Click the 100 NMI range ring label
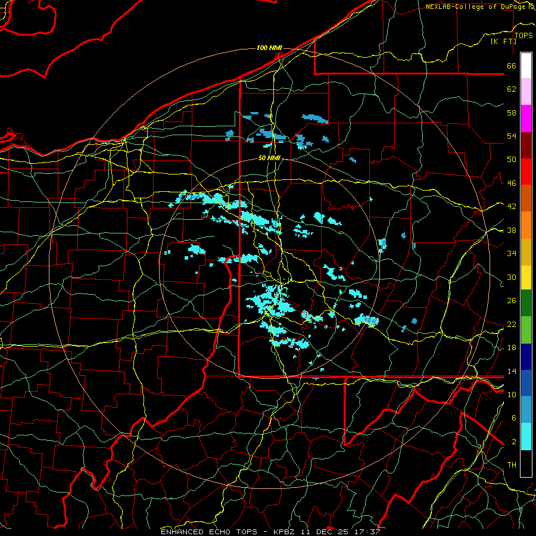This screenshot has width=536, height=536. click(269, 48)
